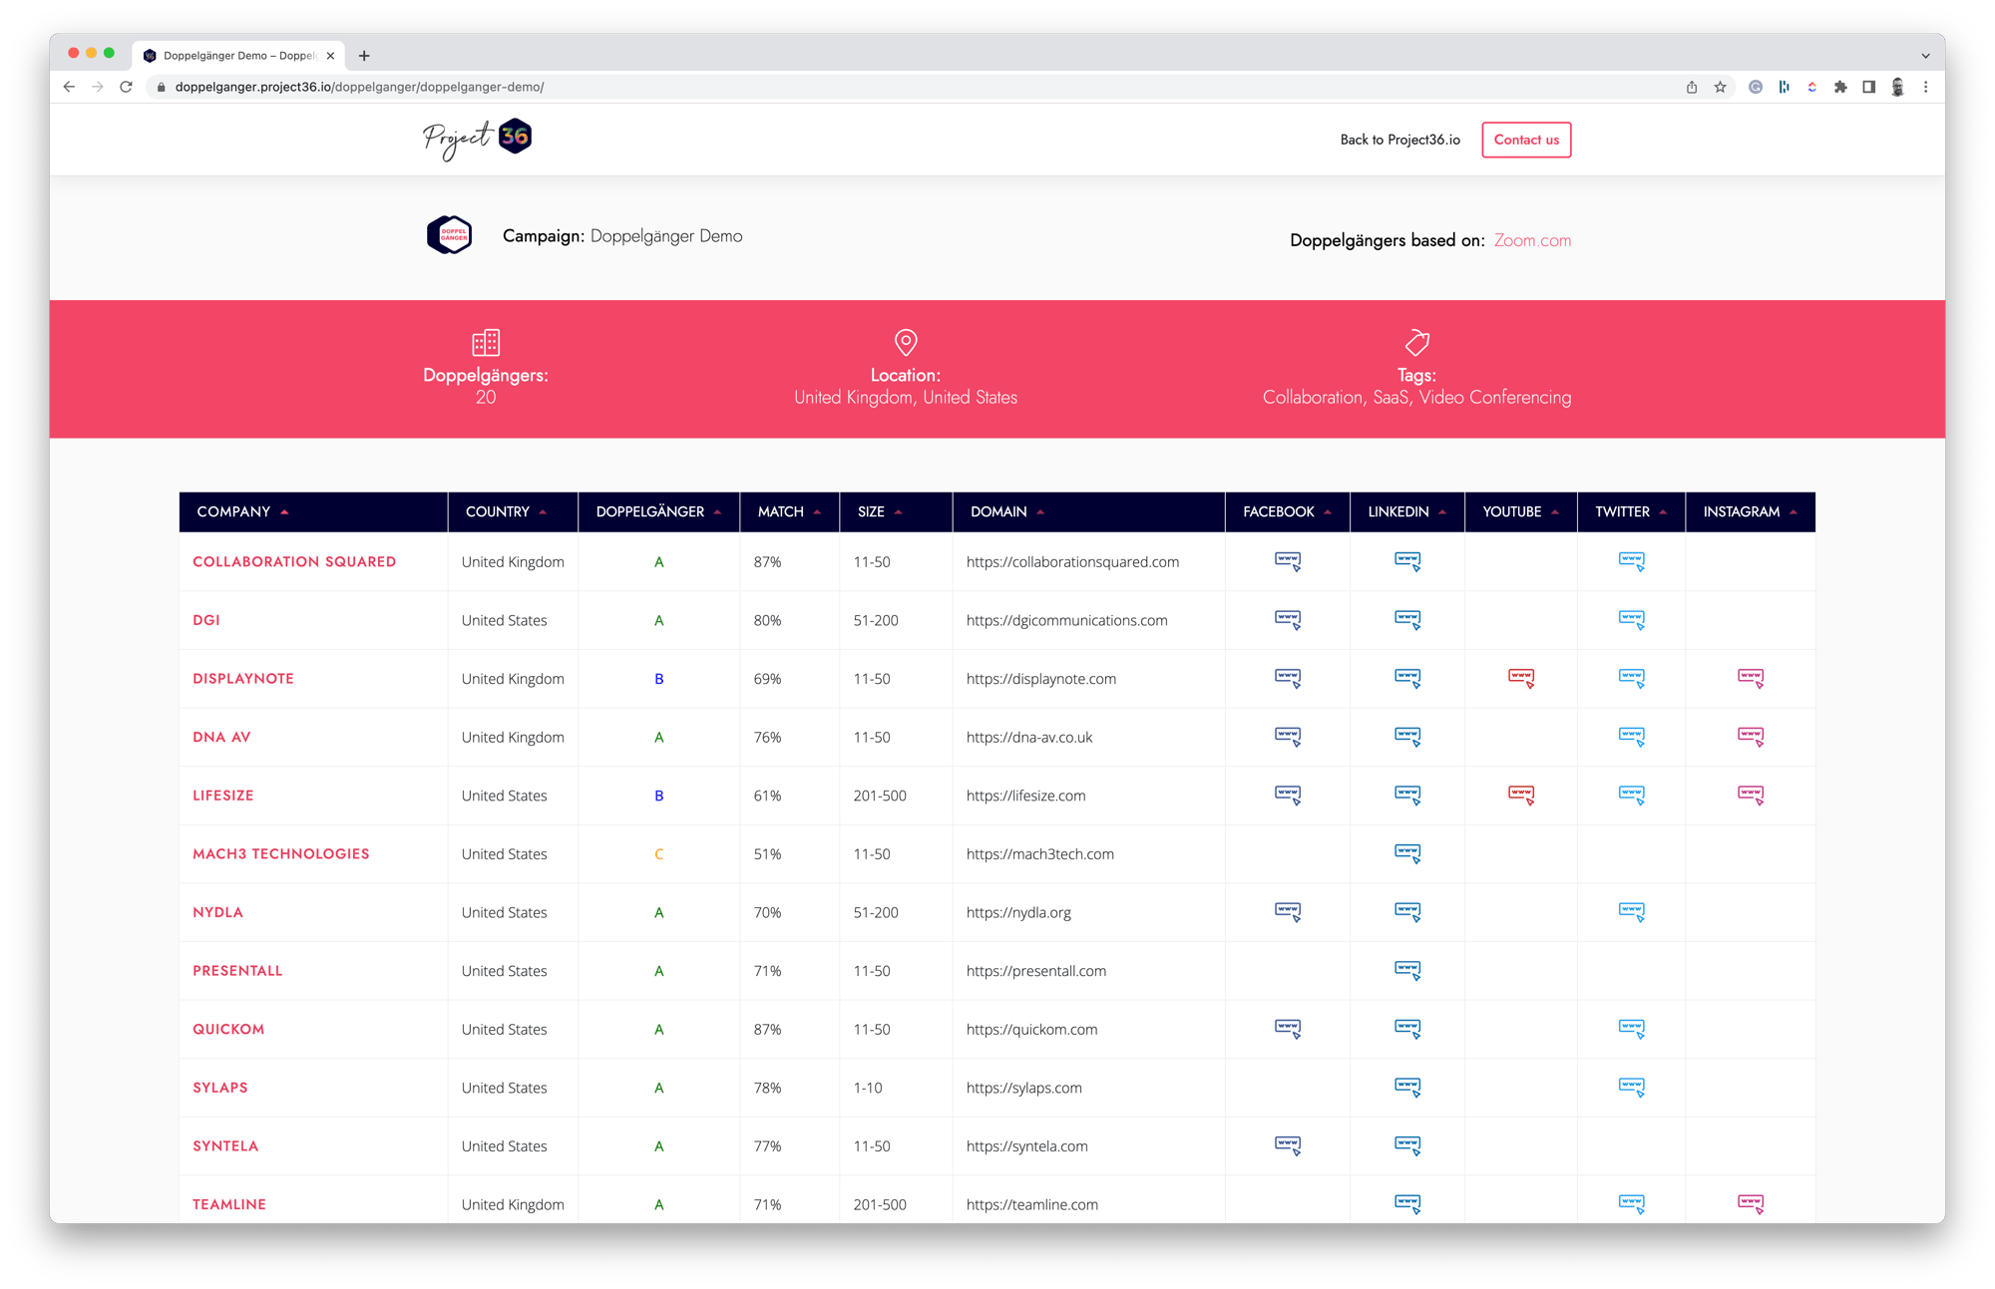The image size is (1995, 1289).
Task: Sort table by Doppelgänger grade column
Action: (x=658, y=511)
